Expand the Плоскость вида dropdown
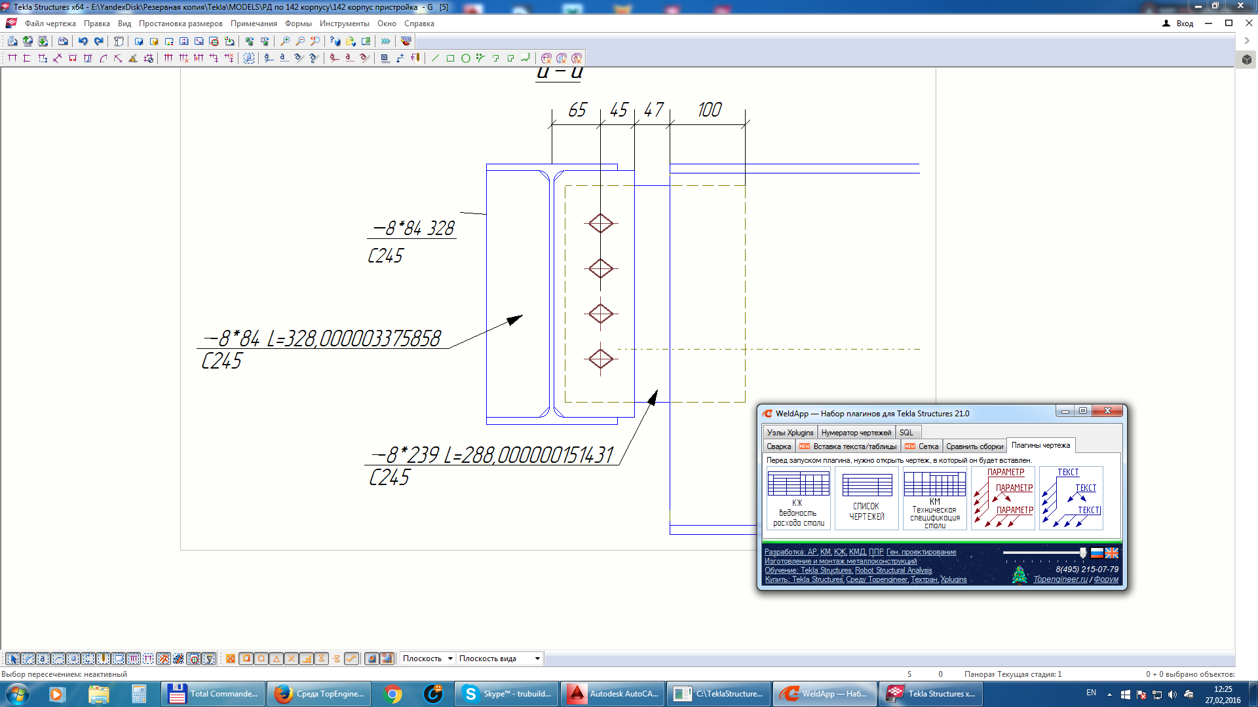Screen dimensions: 1258x707 pyautogui.click(x=537, y=659)
